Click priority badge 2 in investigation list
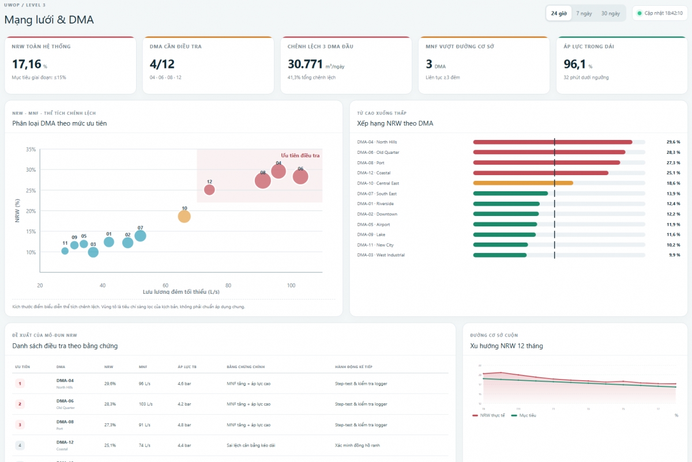692x462 pixels. 20,404
